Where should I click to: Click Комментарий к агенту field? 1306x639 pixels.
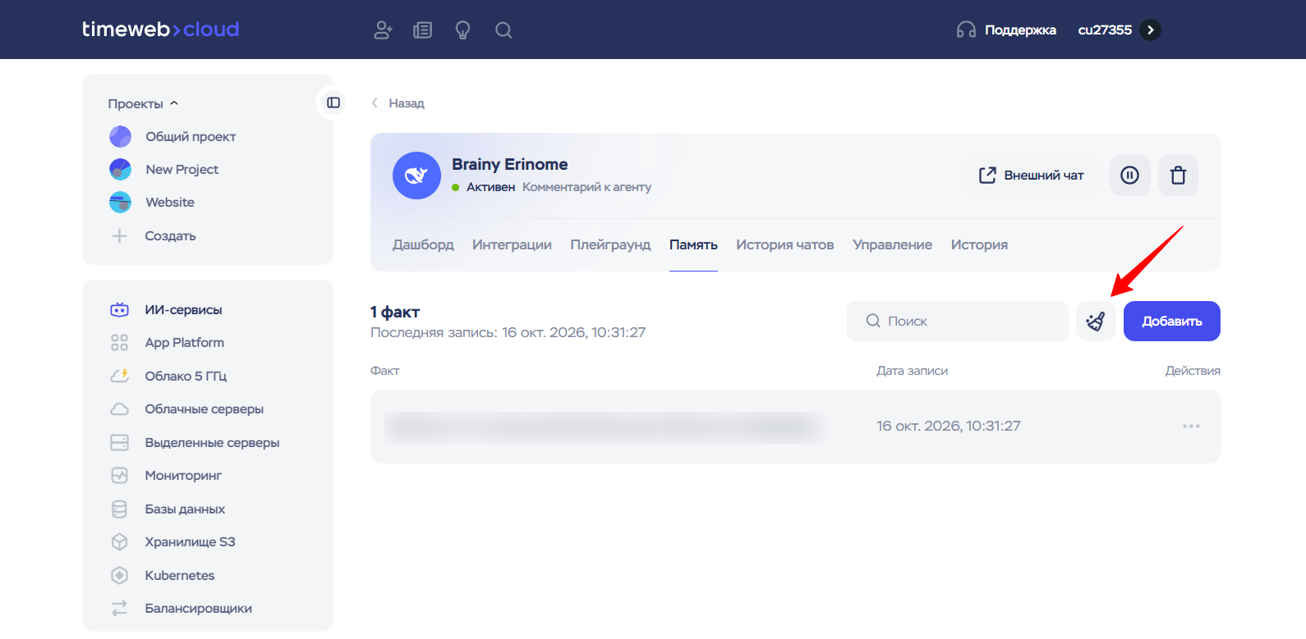point(586,187)
